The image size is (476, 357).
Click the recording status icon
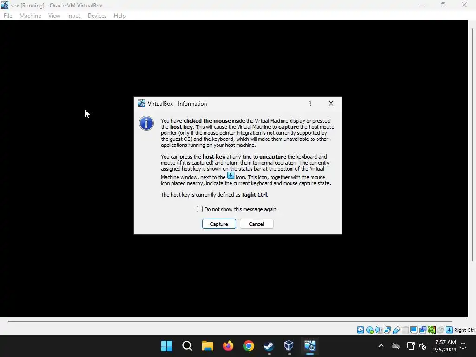click(x=423, y=330)
